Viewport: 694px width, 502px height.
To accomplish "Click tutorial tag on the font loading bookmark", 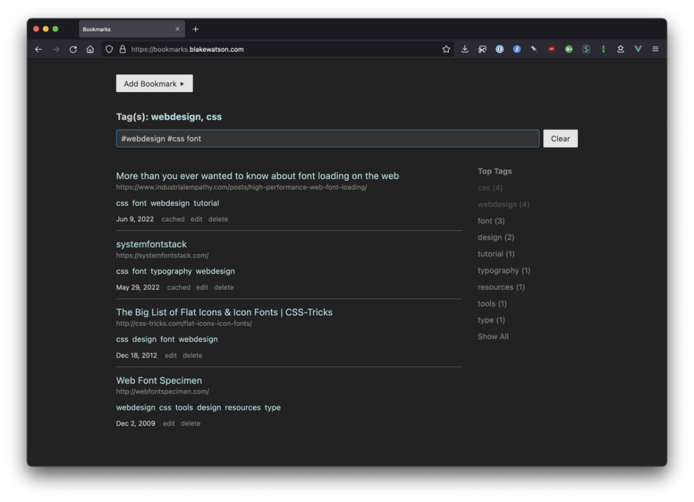I will click(x=206, y=203).
